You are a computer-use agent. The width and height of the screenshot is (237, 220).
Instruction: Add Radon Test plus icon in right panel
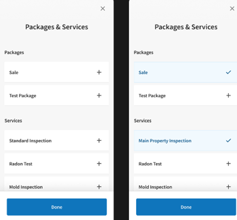(228, 163)
